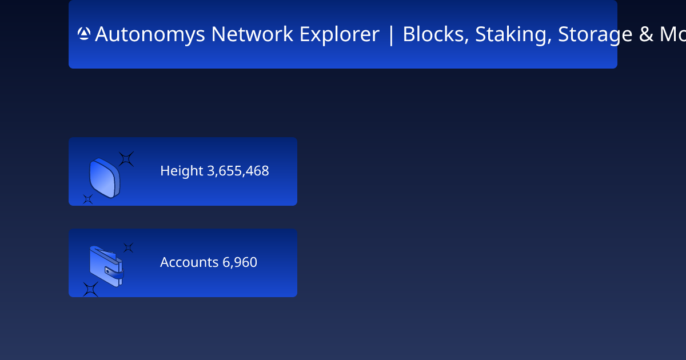Click the wallet icon in Accounts card
The image size is (686, 360).
[106, 266]
